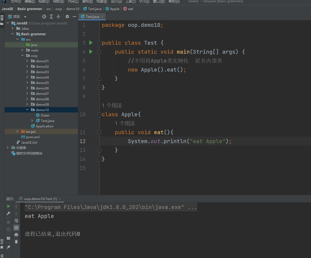311x258 pixels.
Task: Click the down arrow in run console toolbar
Action: click(x=16, y=214)
